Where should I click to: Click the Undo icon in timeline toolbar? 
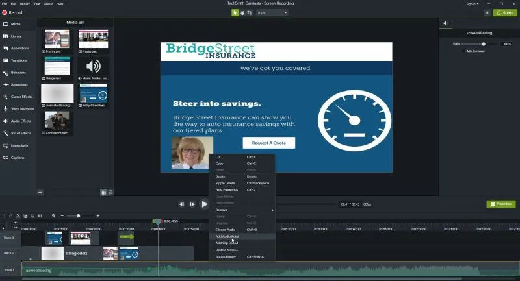coord(4,216)
